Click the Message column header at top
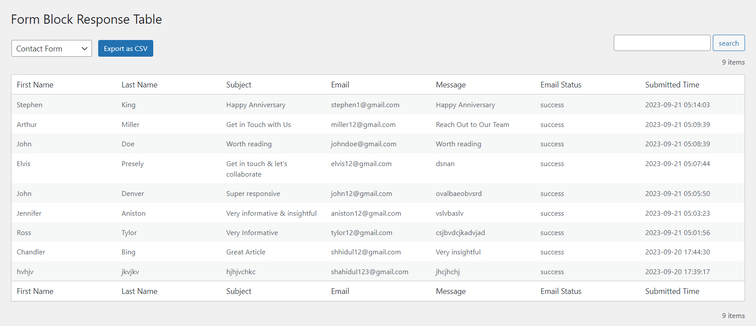 tap(450, 85)
